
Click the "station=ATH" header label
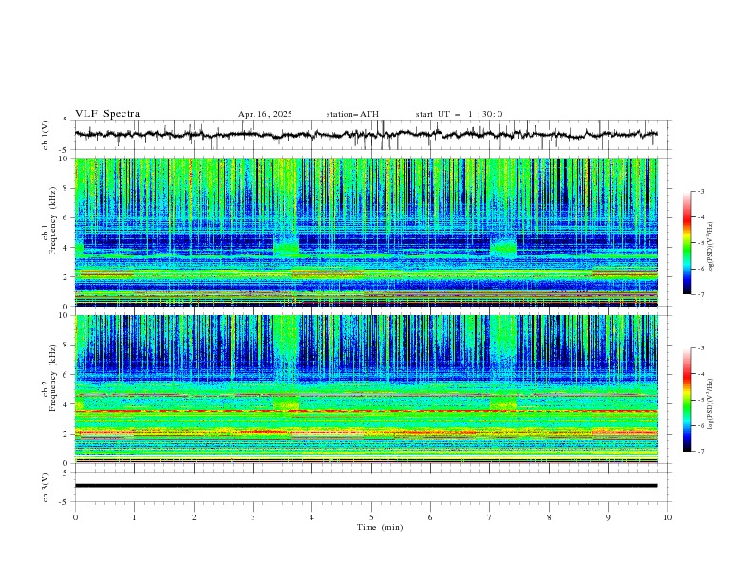click(352, 114)
